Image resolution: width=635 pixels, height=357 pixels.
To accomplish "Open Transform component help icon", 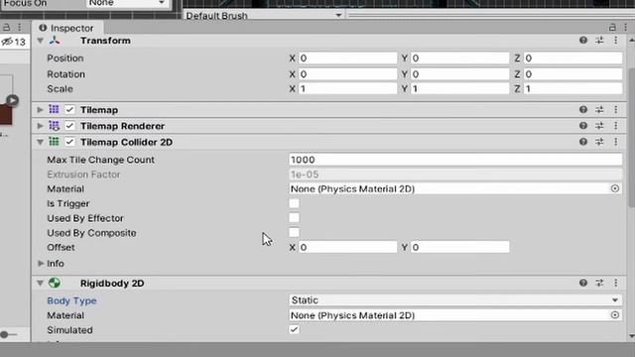I will click(583, 40).
